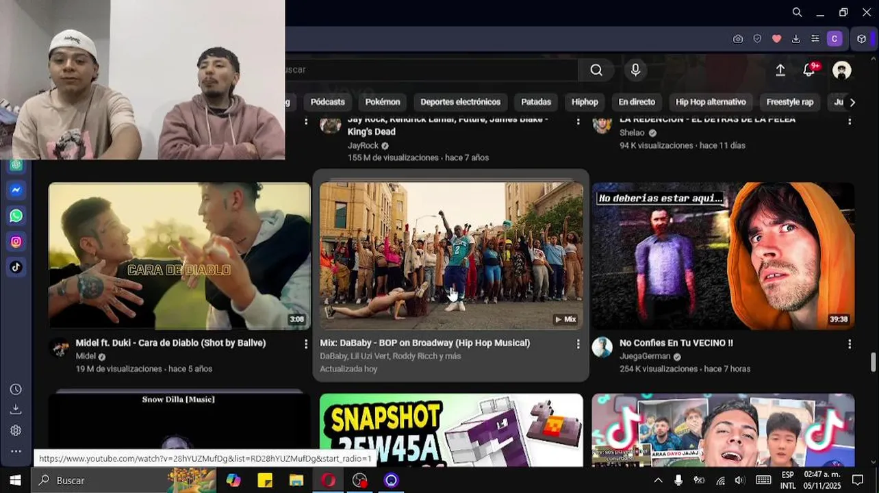879x493 pixels.
Task: Open sidebar three-dots more menu
Action: [x=16, y=451]
